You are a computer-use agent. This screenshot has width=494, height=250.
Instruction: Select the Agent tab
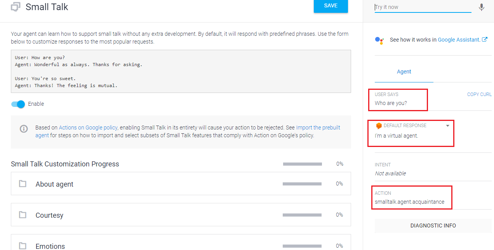tap(404, 72)
